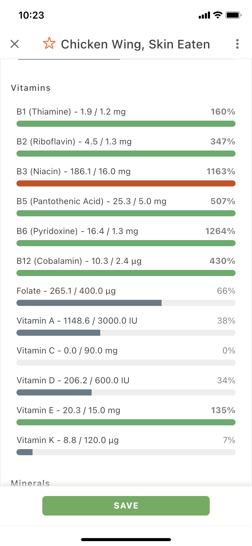Tap the Wi-Fi status icon

[218, 15]
